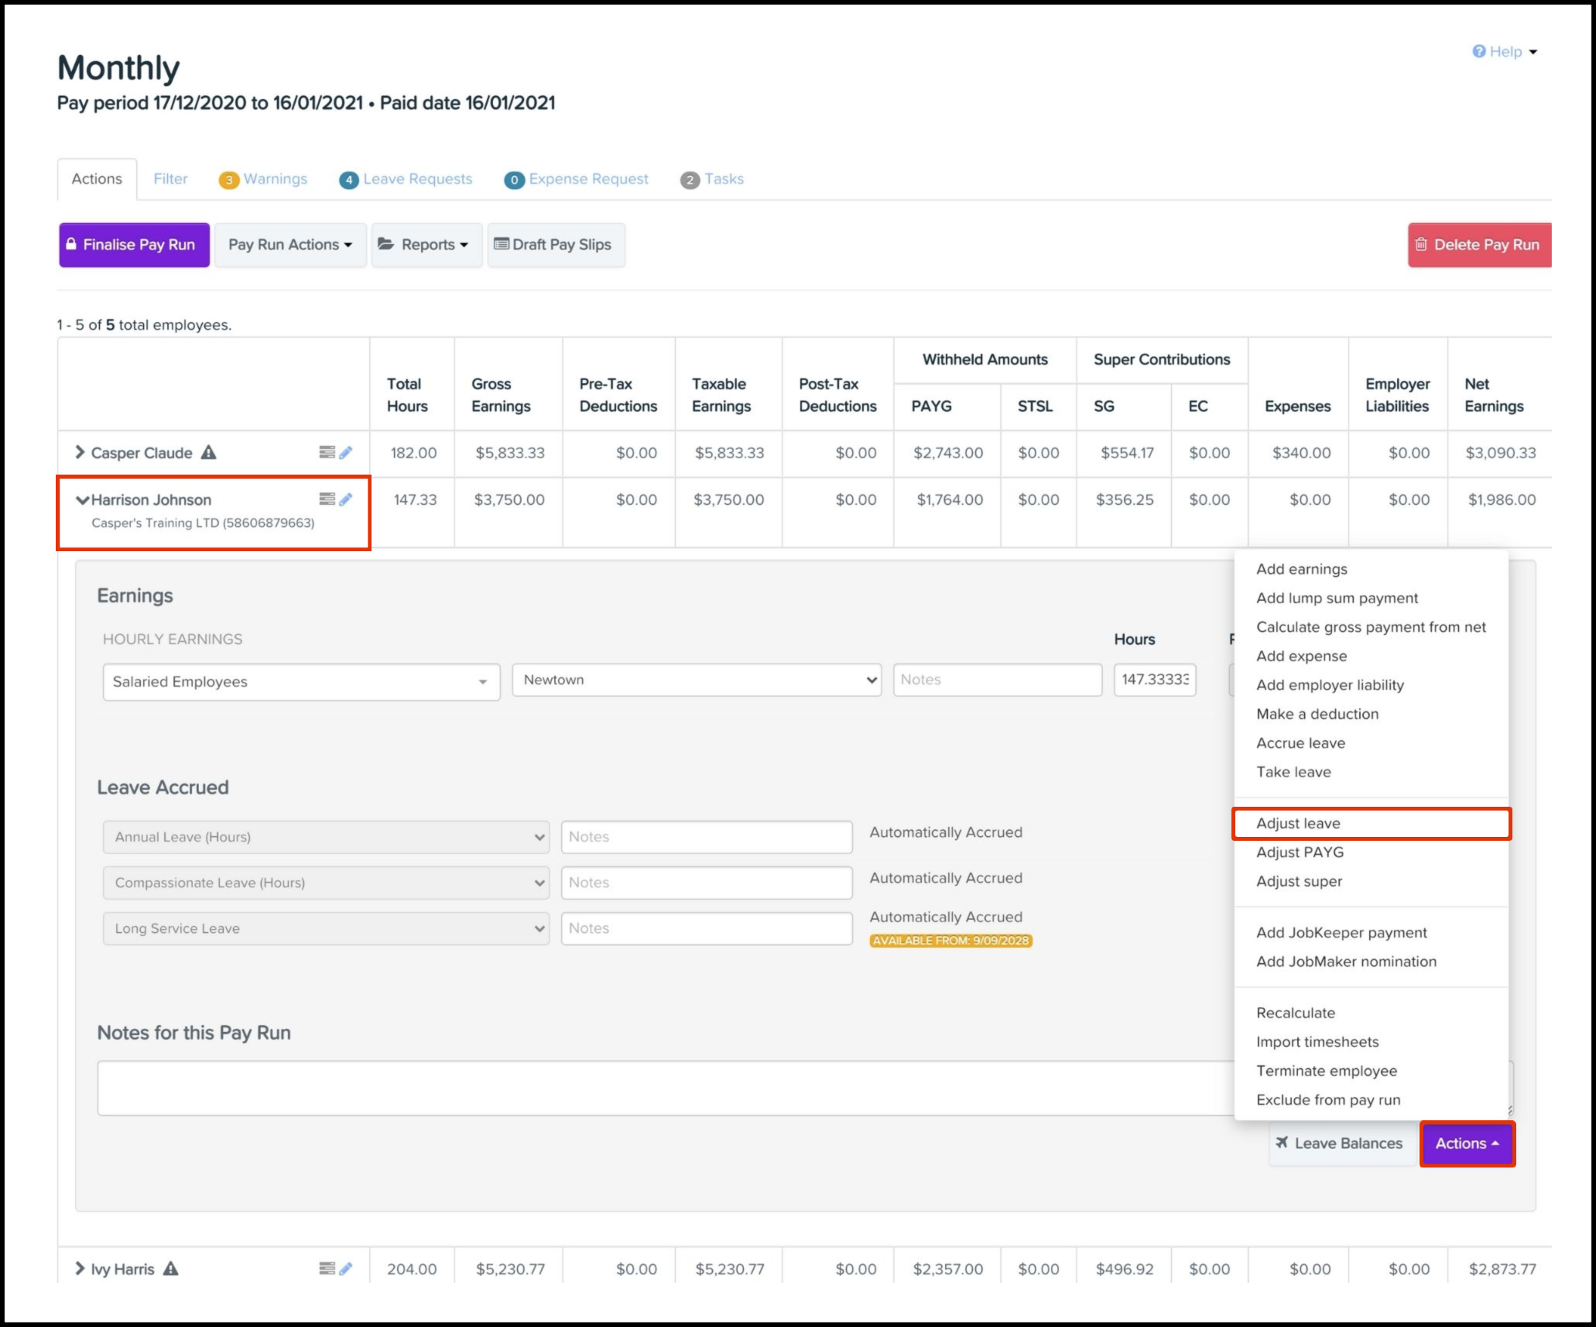The image size is (1596, 1327).
Task: Click the warning triangle next to Casper Claude
Action: [x=209, y=452]
